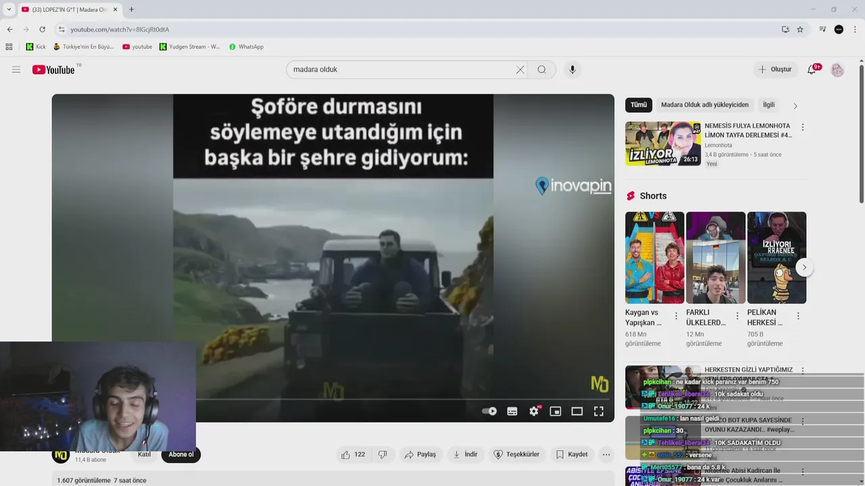865x486 pixels.
Task: Click the Teşekkürler thanks button
Action: pyautogui.click(x=517, y=454)
